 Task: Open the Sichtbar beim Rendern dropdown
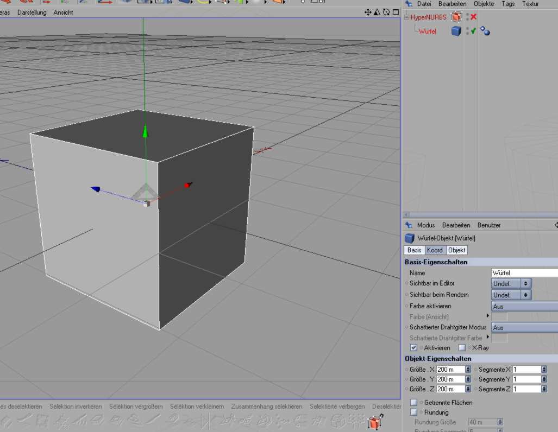[x=511, y=295]
